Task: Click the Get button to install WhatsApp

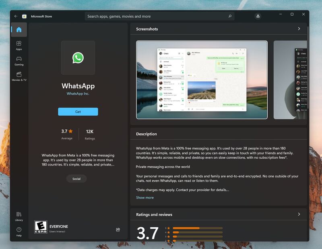Action: point(78,111)
